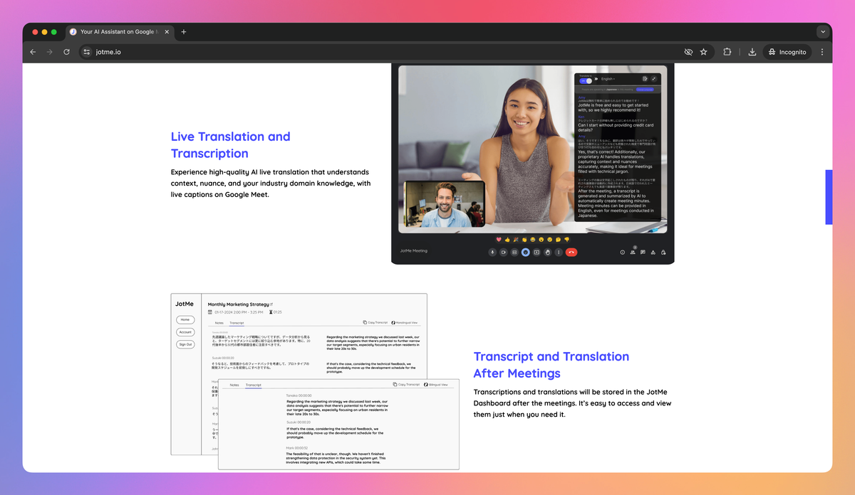
Task: Close the 'Your AI Assistant on Google' tab
Action: click(x=167, y=32)
